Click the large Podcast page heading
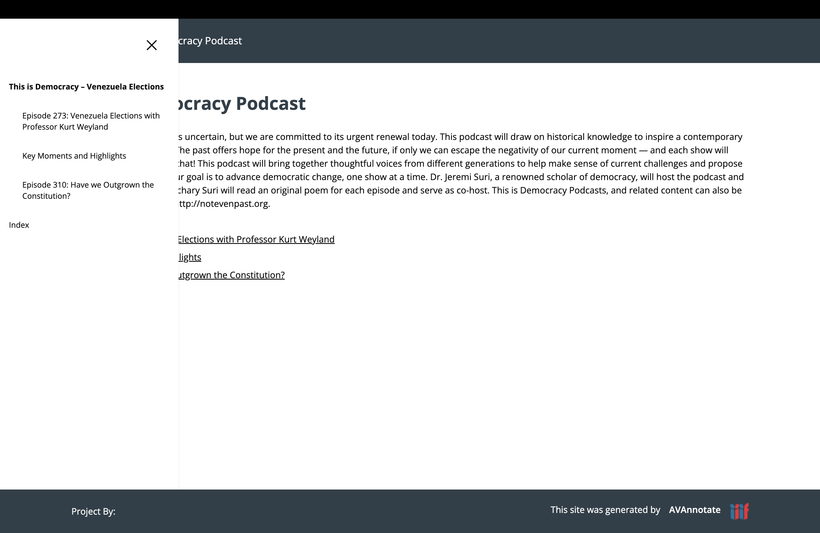This screenshot has height=533, width=820. tap(242, 104)
